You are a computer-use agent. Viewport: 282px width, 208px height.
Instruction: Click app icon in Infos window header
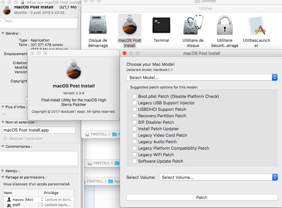[x=7, y=10]
